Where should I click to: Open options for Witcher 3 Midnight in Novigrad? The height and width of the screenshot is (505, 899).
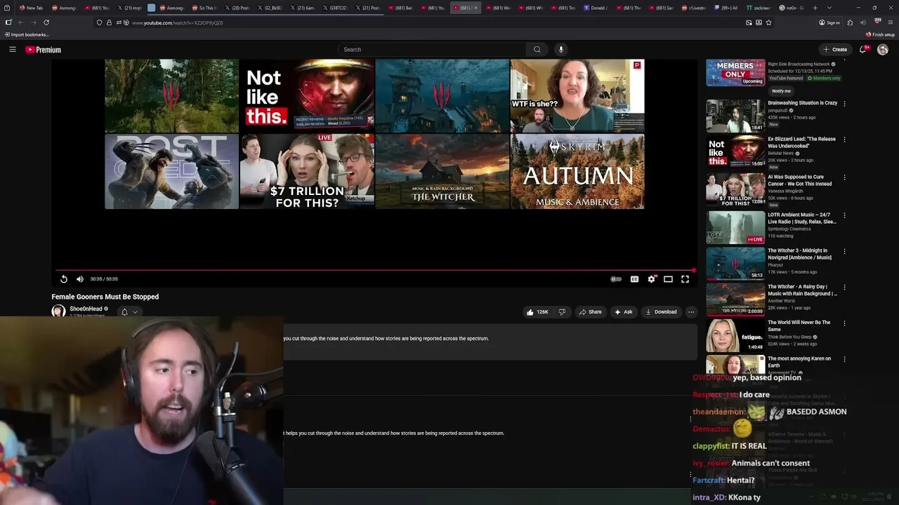(x=844, y=251)
